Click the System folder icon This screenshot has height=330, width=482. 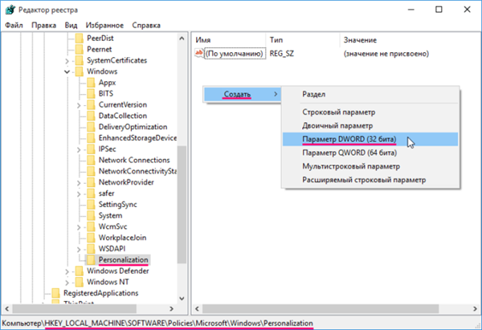click(x=91, y=215)
